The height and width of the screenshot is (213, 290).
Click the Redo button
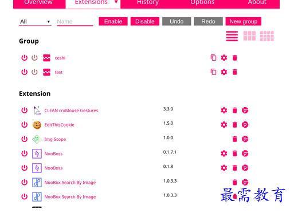208,21
